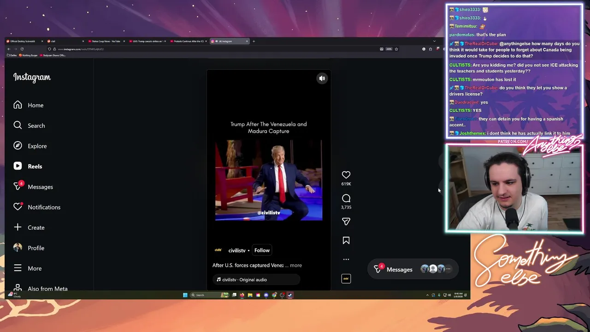Open the Nothing Burger bookmark
Image resolution: width=590 pixels, height=332 pixels.
[x=28, y=55]
